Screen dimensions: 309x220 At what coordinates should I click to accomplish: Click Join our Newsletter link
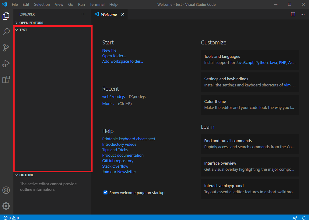click(119, 172)
